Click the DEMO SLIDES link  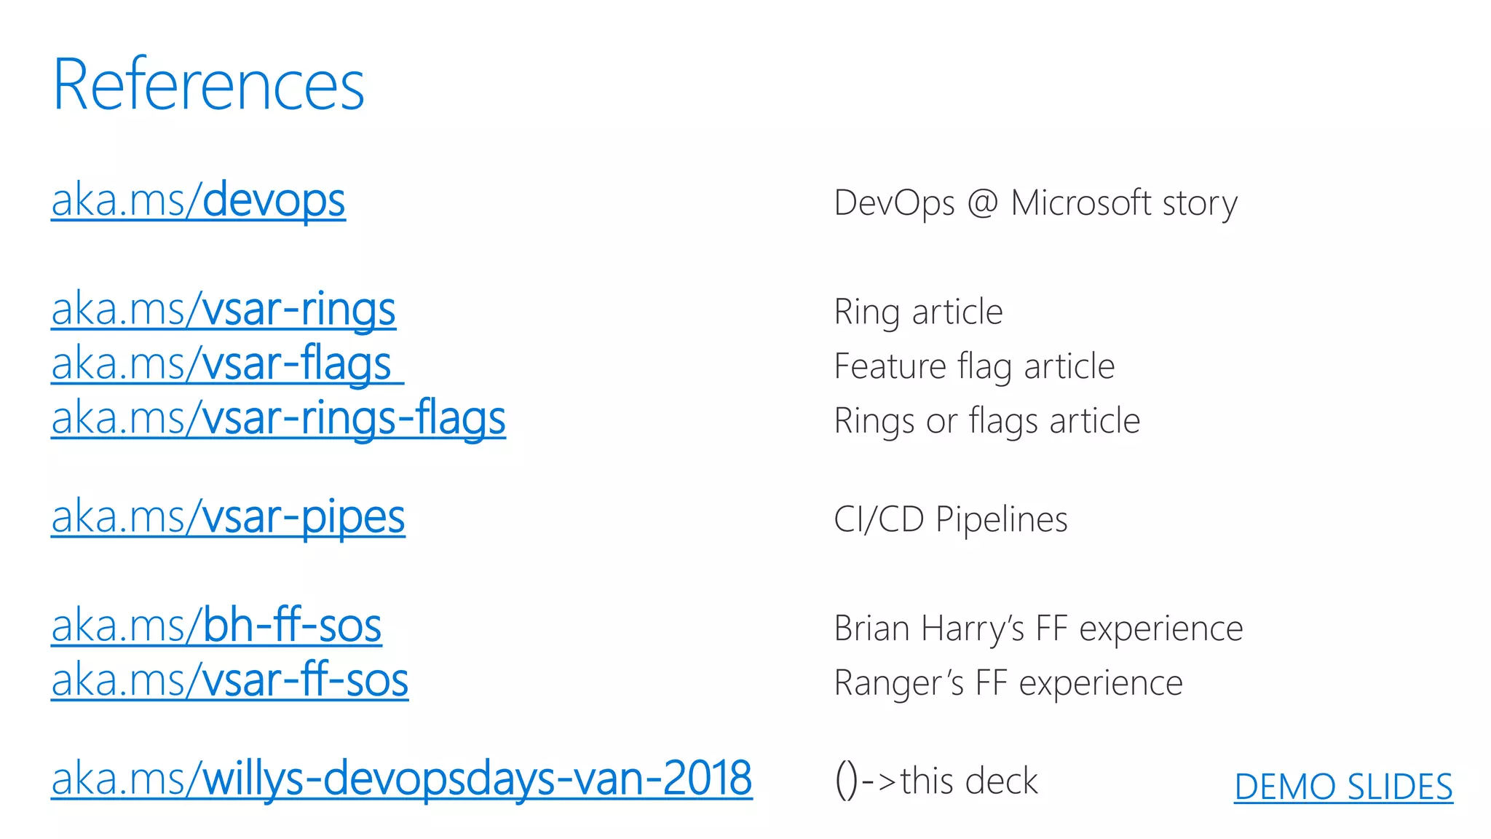[x=1343, y=787]
